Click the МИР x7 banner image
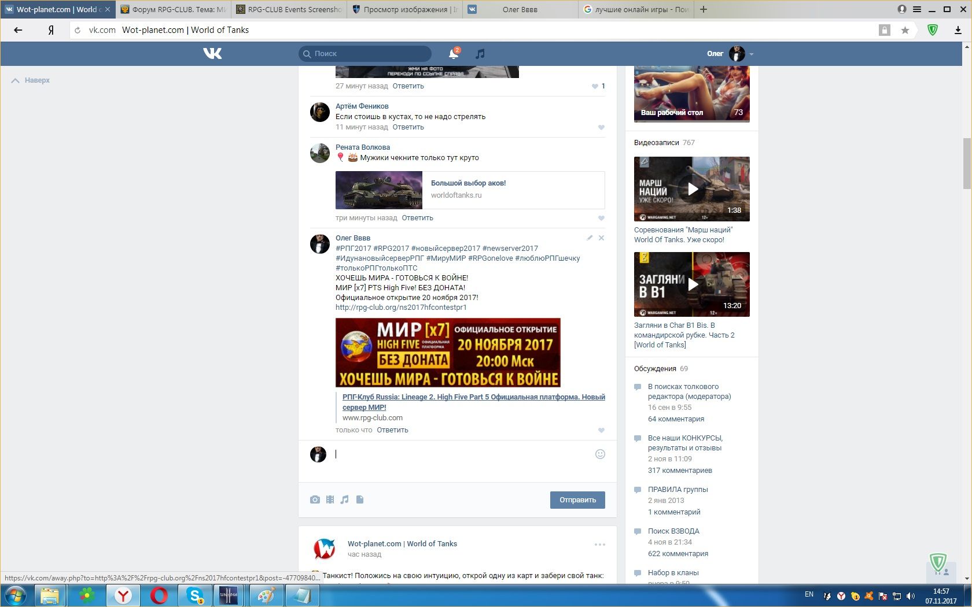The image size is (972, 607). coord(448,353)
